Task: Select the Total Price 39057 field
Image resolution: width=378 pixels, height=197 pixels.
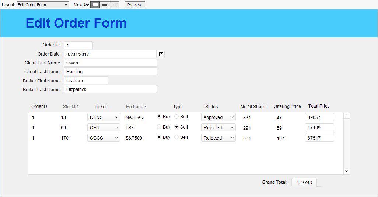Action: [x=319, y=117]
